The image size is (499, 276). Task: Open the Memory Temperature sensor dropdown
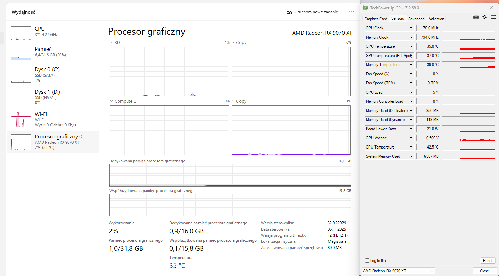pos(411,65)
